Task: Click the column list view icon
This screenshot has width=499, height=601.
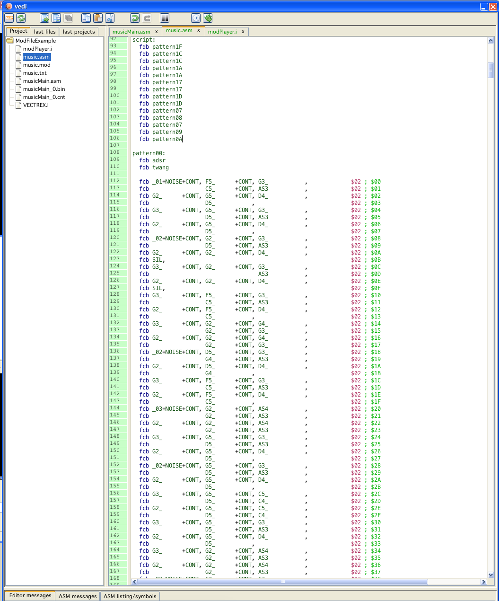Action: [x=165, y=18]
